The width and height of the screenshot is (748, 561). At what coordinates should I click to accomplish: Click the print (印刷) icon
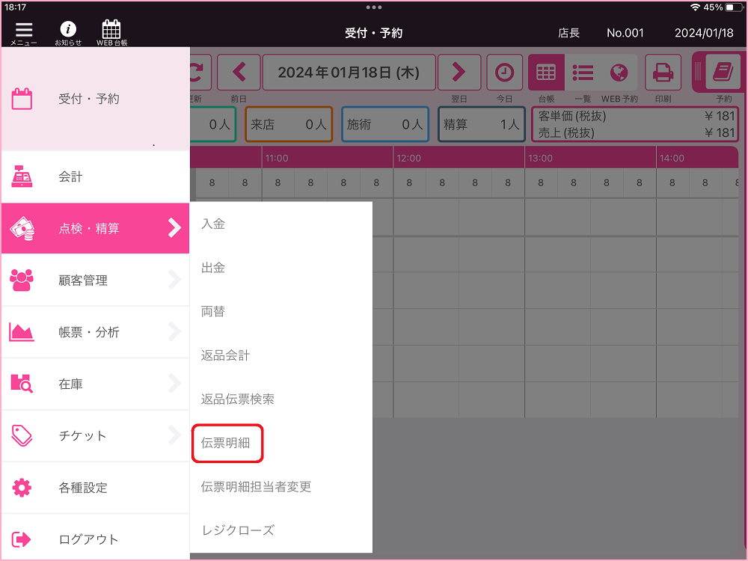point(663,73)
